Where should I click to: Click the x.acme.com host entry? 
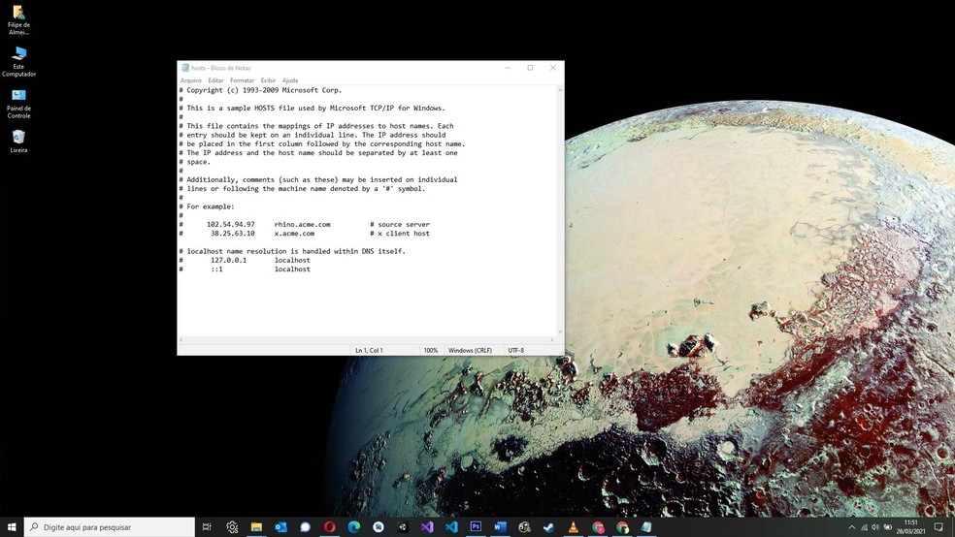(x=294, y=234)
